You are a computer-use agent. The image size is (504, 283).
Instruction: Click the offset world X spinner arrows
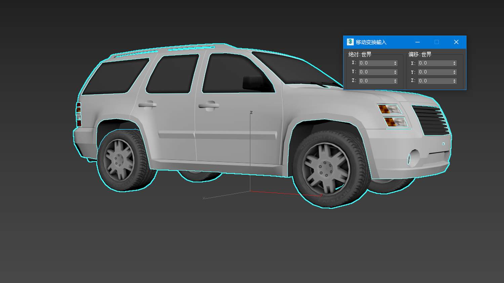(x=455, y=63)
